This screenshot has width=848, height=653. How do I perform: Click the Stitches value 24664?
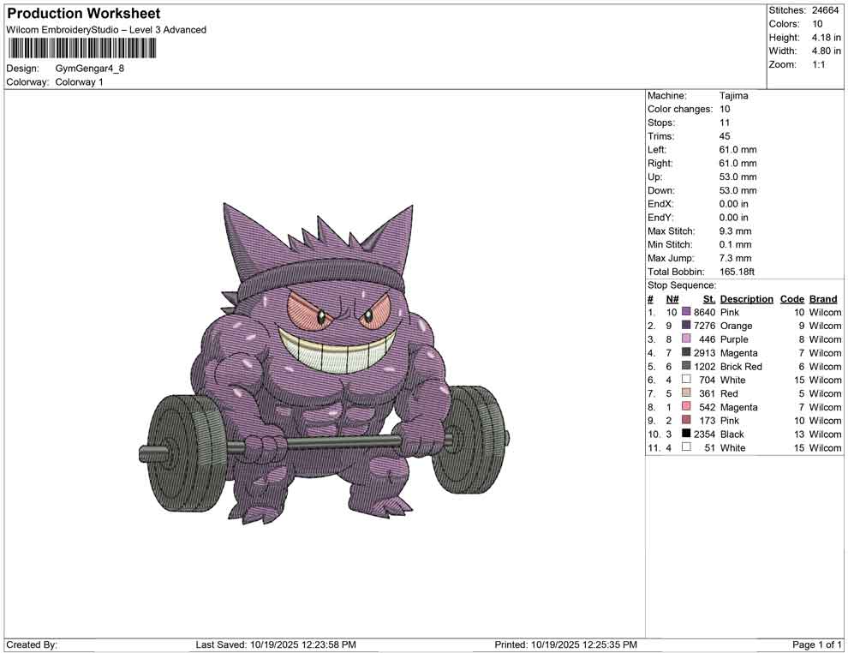825,10
